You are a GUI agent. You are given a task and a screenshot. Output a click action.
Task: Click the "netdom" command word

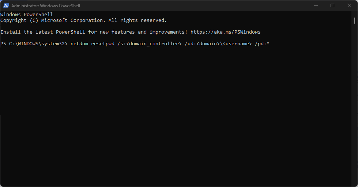[x=79, y=44]
